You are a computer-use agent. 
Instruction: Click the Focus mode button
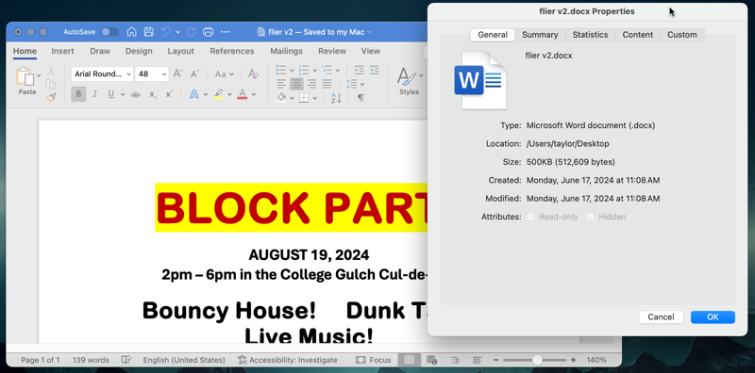[x=373, y=360]
